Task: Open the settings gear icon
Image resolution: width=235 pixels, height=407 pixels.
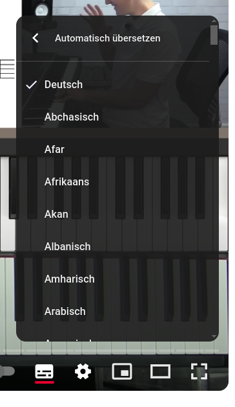Action: pyautogui.click(x=83, y=371)
